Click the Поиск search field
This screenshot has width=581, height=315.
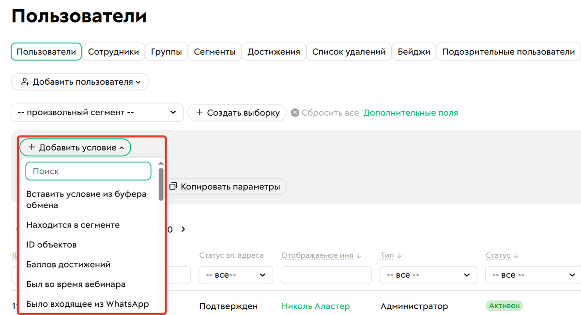pyautogui.click(x=88, y=171)
